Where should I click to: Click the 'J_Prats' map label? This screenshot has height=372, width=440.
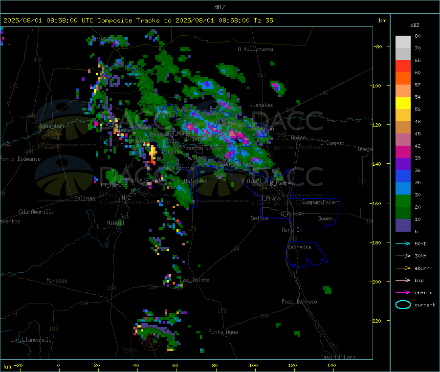pyautogui.click(x=270, y=198)
